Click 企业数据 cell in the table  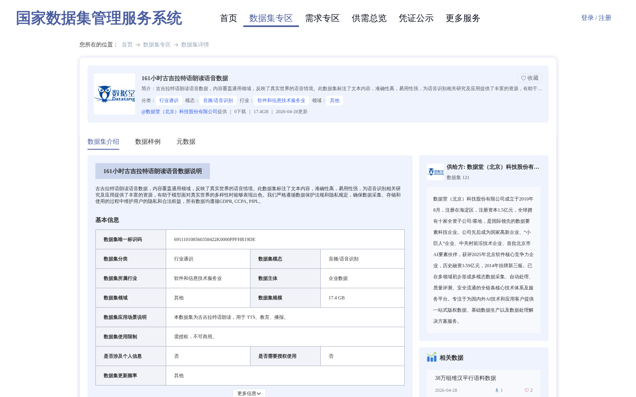pos(363,278)
